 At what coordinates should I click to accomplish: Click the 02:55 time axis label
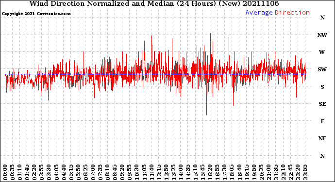42,172
